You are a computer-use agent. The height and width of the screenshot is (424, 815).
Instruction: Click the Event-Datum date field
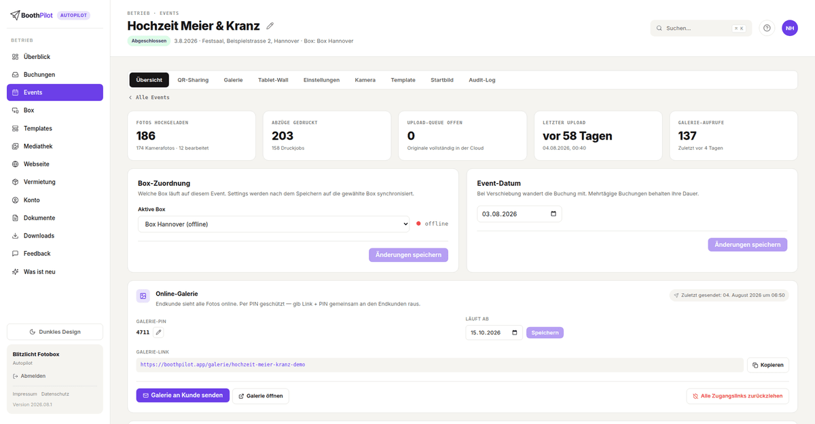tap(520, 214)
